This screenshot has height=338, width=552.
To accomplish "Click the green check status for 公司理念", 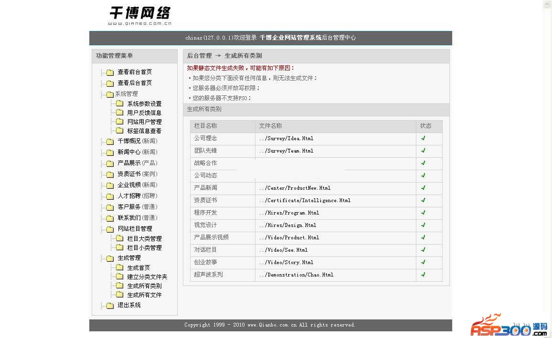I will (423, 138).
